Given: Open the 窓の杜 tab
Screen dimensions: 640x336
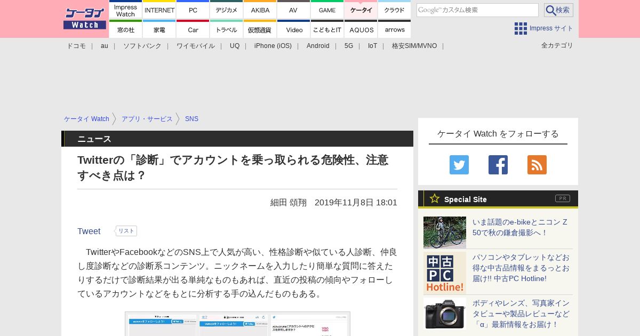Looking at the screenshot, I should pyautogui.click(x=126, y=29).
